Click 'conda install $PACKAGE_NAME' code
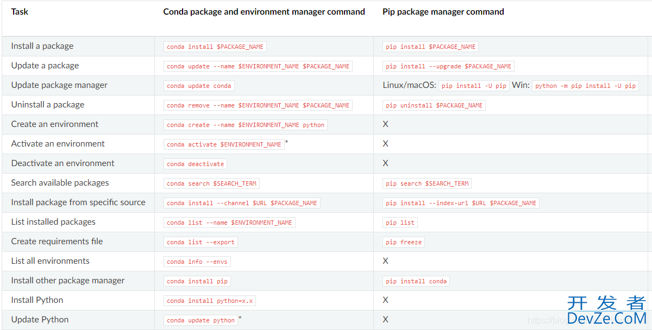This screenshot has height=330, width=652. (215, 47)
